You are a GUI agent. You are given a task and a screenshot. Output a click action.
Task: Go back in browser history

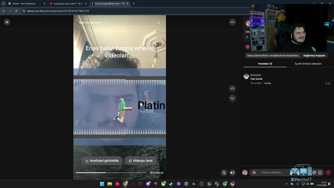pyautogui.click(x=4, y=11)
